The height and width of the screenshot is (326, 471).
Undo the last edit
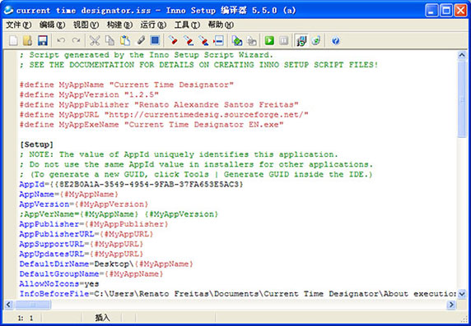pyautogui.click(x=61, y=40)
